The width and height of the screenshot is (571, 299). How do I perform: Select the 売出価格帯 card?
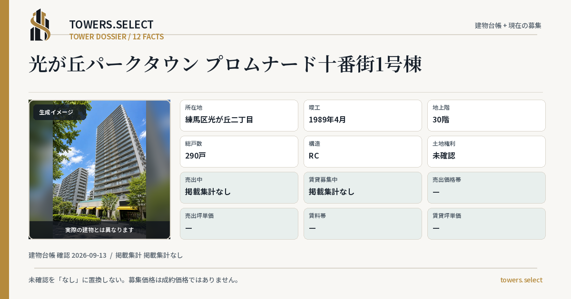[486, 187]
